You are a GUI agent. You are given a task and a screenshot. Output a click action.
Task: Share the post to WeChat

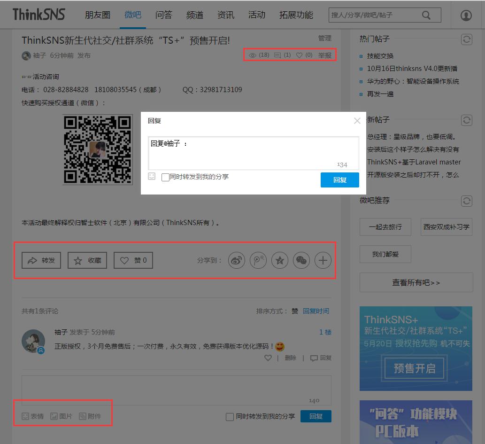coord(301,260)
